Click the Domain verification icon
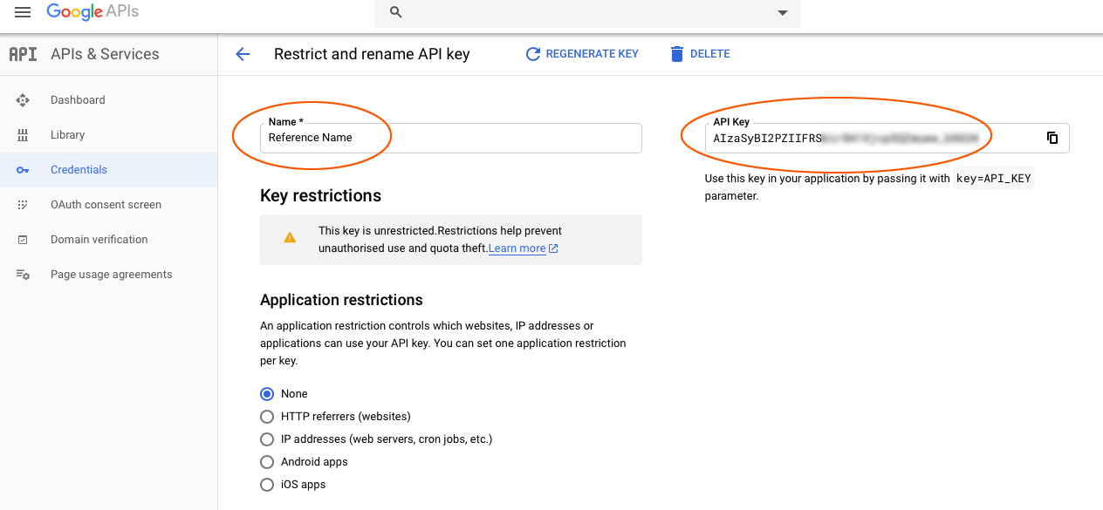Viewport: 1103px width, 510px height. 24,240
